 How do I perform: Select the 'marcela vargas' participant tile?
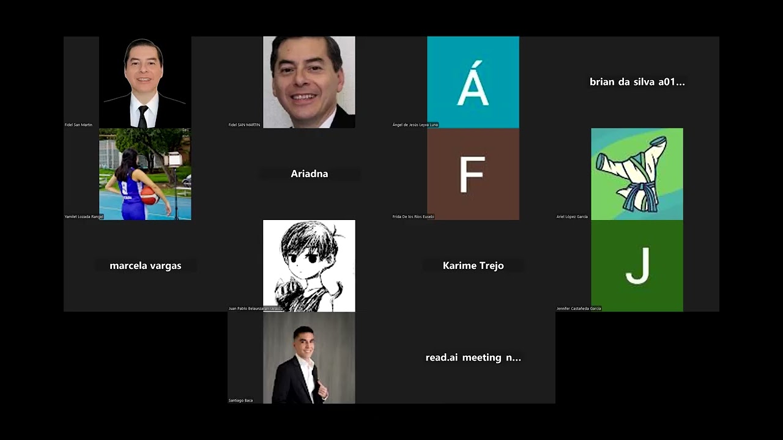(x=146, y=266)
